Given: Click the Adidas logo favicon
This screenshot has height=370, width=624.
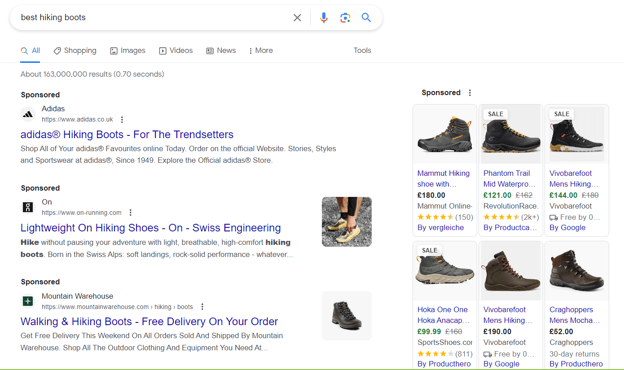Looking at the screenshot, I should 28,114.
